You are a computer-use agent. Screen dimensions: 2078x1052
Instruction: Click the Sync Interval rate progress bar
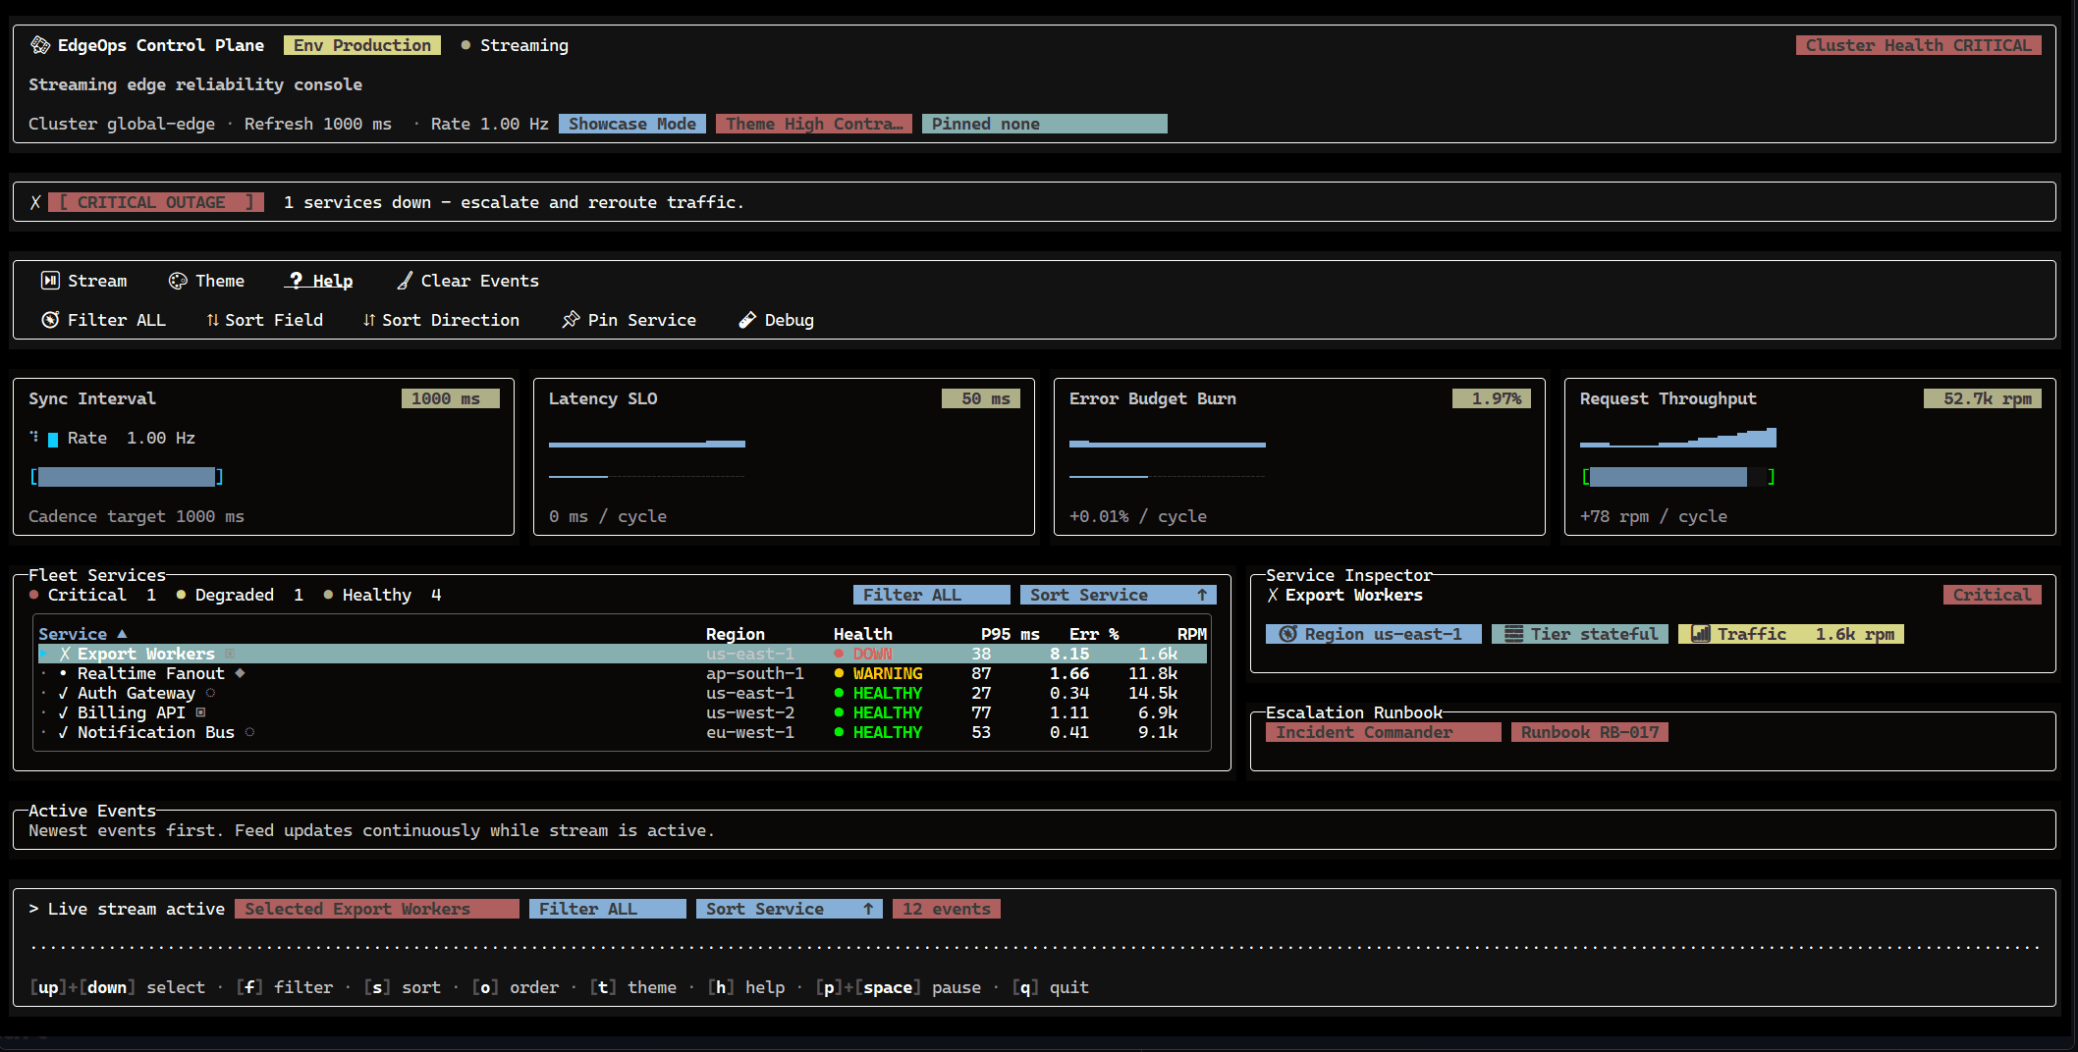click(x=127, y=477)
